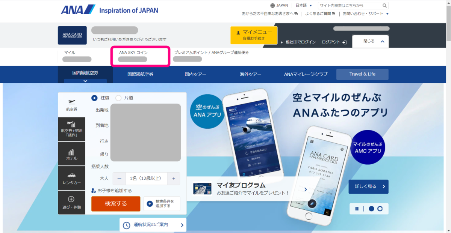451x233 pixels.
Task: Select the second hollow carousel dot
Action: 380,209
